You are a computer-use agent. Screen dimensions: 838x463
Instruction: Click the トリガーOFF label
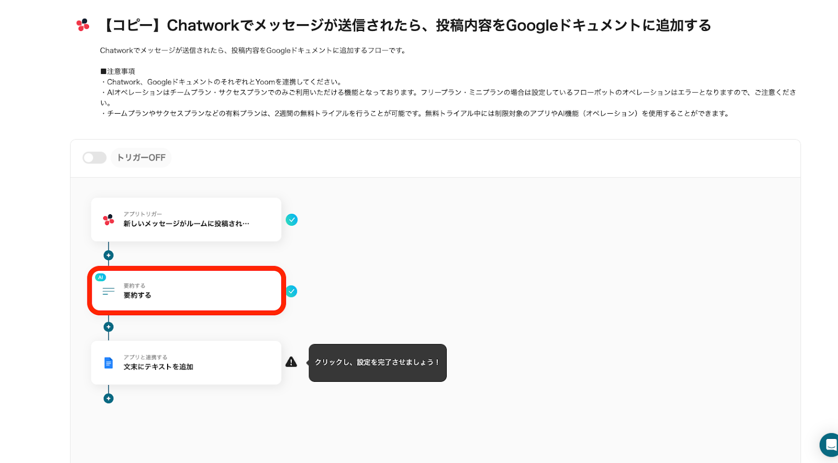coord(141,158)
